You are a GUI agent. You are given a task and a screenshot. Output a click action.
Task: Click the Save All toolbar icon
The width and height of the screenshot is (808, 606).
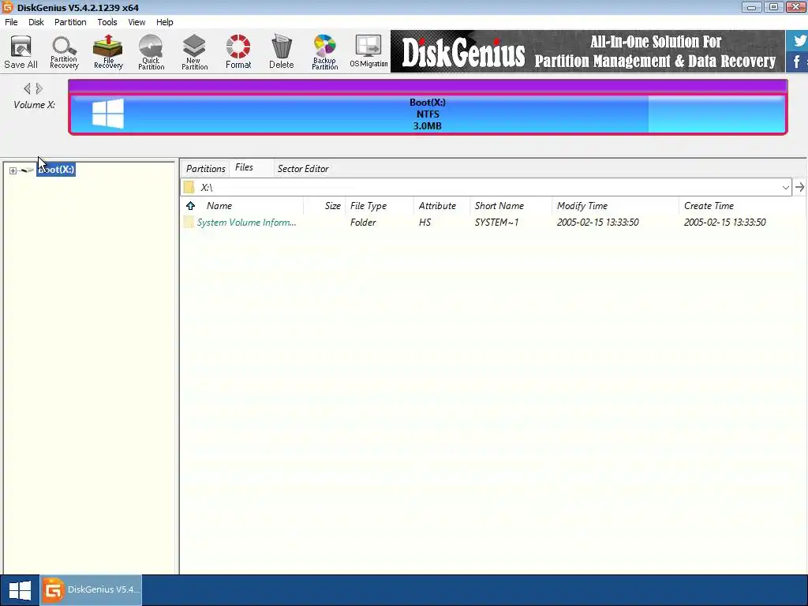tap(21, 51)
